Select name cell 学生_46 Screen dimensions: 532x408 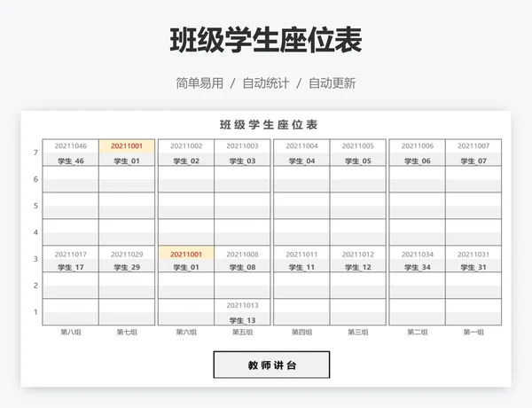[71, 161]
